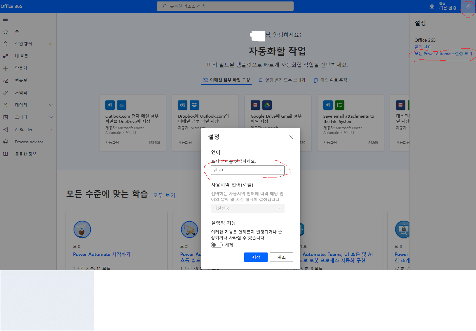Open 모든 Power Automate 설정 보기 link

443,54
